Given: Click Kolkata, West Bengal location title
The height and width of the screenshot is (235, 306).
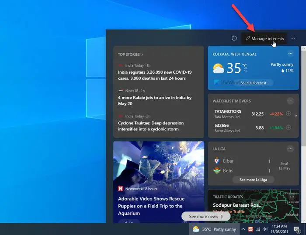Looking at the screenshot, I should coord(234,54).
